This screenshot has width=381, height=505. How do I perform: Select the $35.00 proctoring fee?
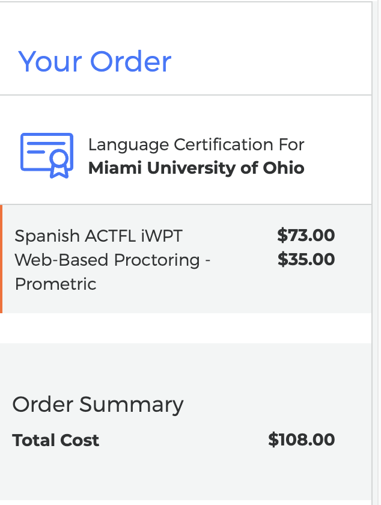(x=306, y=259)
